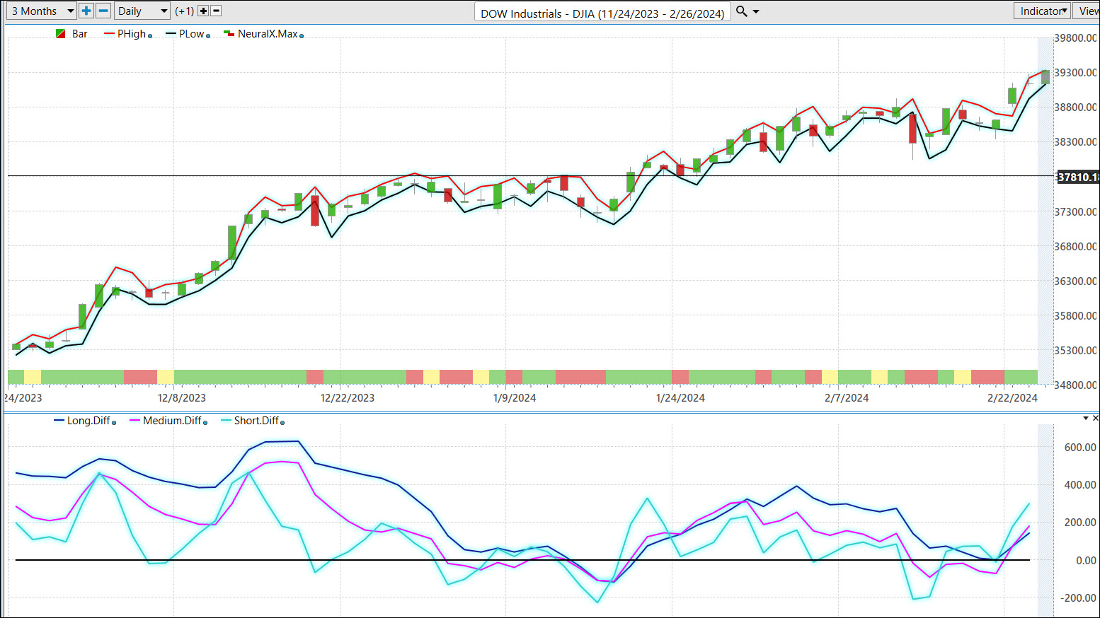Open the arrow next to the search icon
The width and height of the screenshot is (1100, 618).
pyautogui.click(x=756, y=11)
